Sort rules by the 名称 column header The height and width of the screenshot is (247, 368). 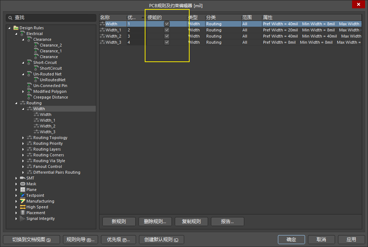pyautogui.click(x=112, y=17)
